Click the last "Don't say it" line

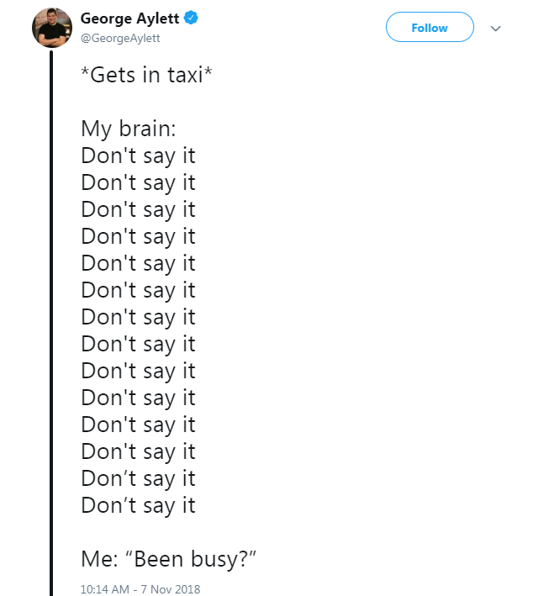pyautogui.click(x=138, y=505)
